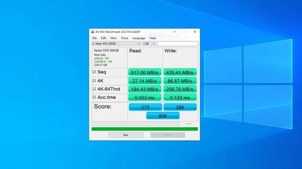The width and height of the screenshot is (302, 169).
Task: Maximize the AS SSD Benchmark window
Action: coord(185,32)
